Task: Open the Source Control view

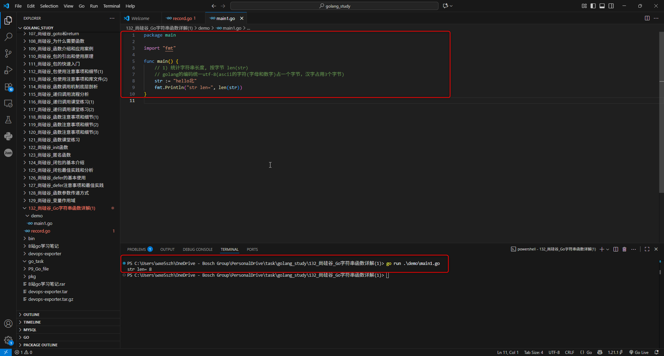Action: coord(8,53)
